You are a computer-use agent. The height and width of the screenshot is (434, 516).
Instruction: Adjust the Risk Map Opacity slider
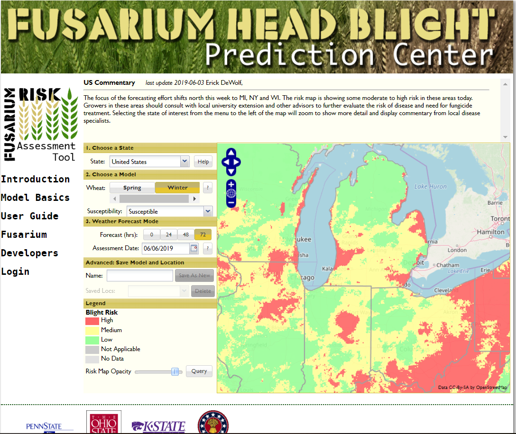[x=175, y=371]
